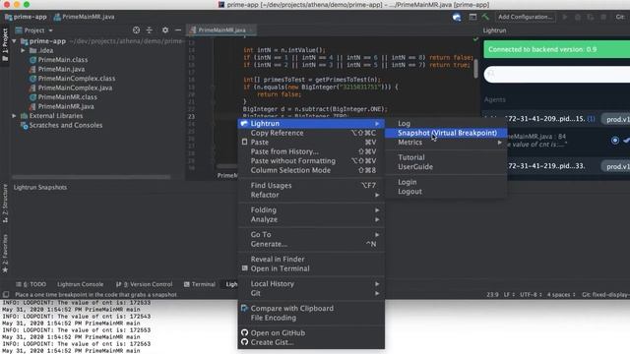
Task: Choose Paste without Formatting entry
Action: pos(311,161)
